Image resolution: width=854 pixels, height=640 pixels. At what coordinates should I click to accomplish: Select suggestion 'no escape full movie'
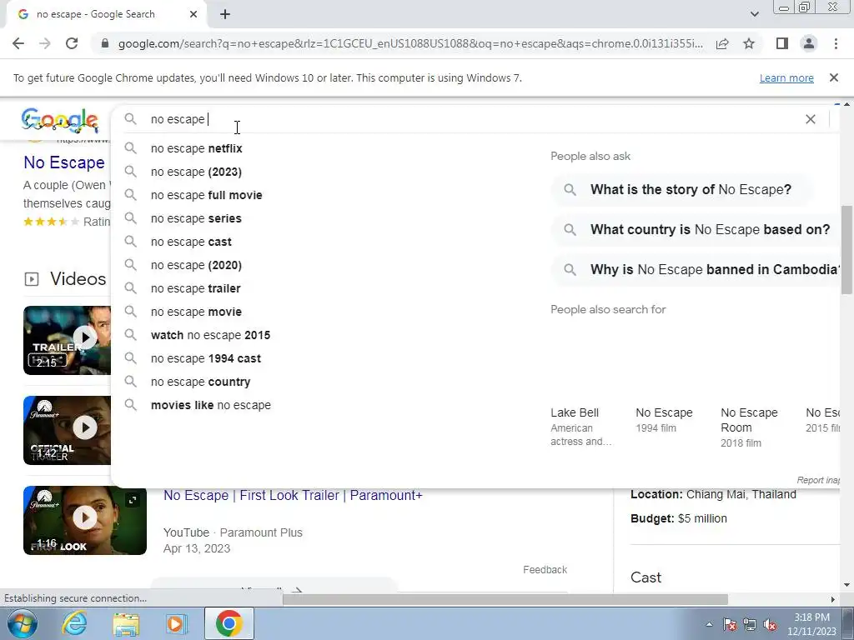(207, 195)
